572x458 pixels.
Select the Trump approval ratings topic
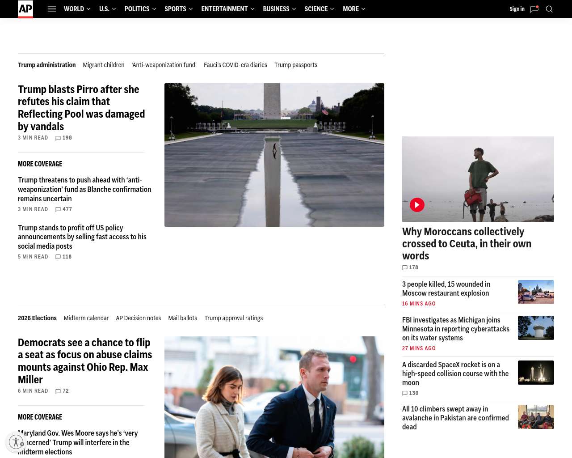tap(234, 318)
